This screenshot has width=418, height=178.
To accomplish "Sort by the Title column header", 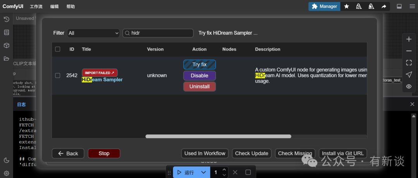I will coord(86,49).
